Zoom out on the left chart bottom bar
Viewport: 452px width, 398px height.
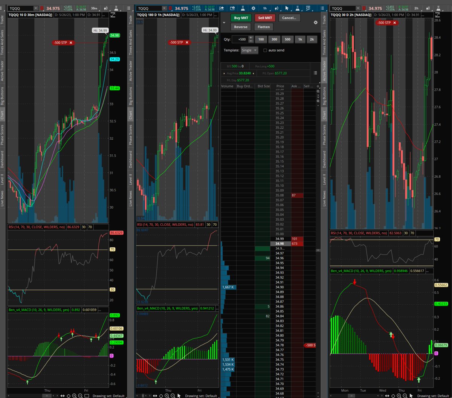click(x=80, y=396)
